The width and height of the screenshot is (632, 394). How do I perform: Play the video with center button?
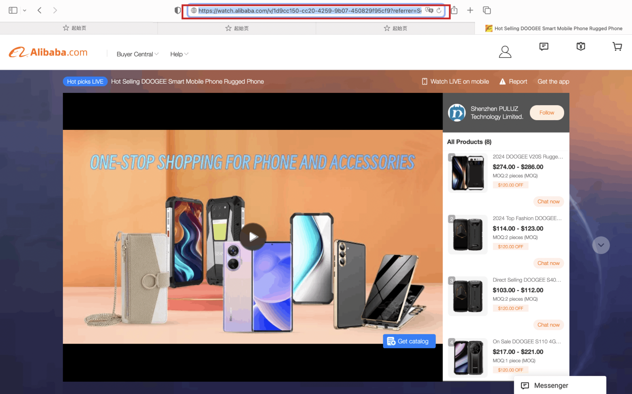253,237
